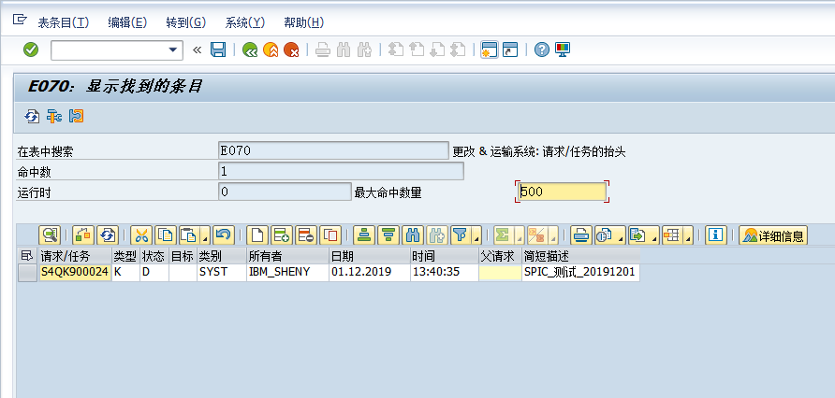Open Help with the question mark icon
This screenshot has width=835, height=398.
tap(542, 50)
